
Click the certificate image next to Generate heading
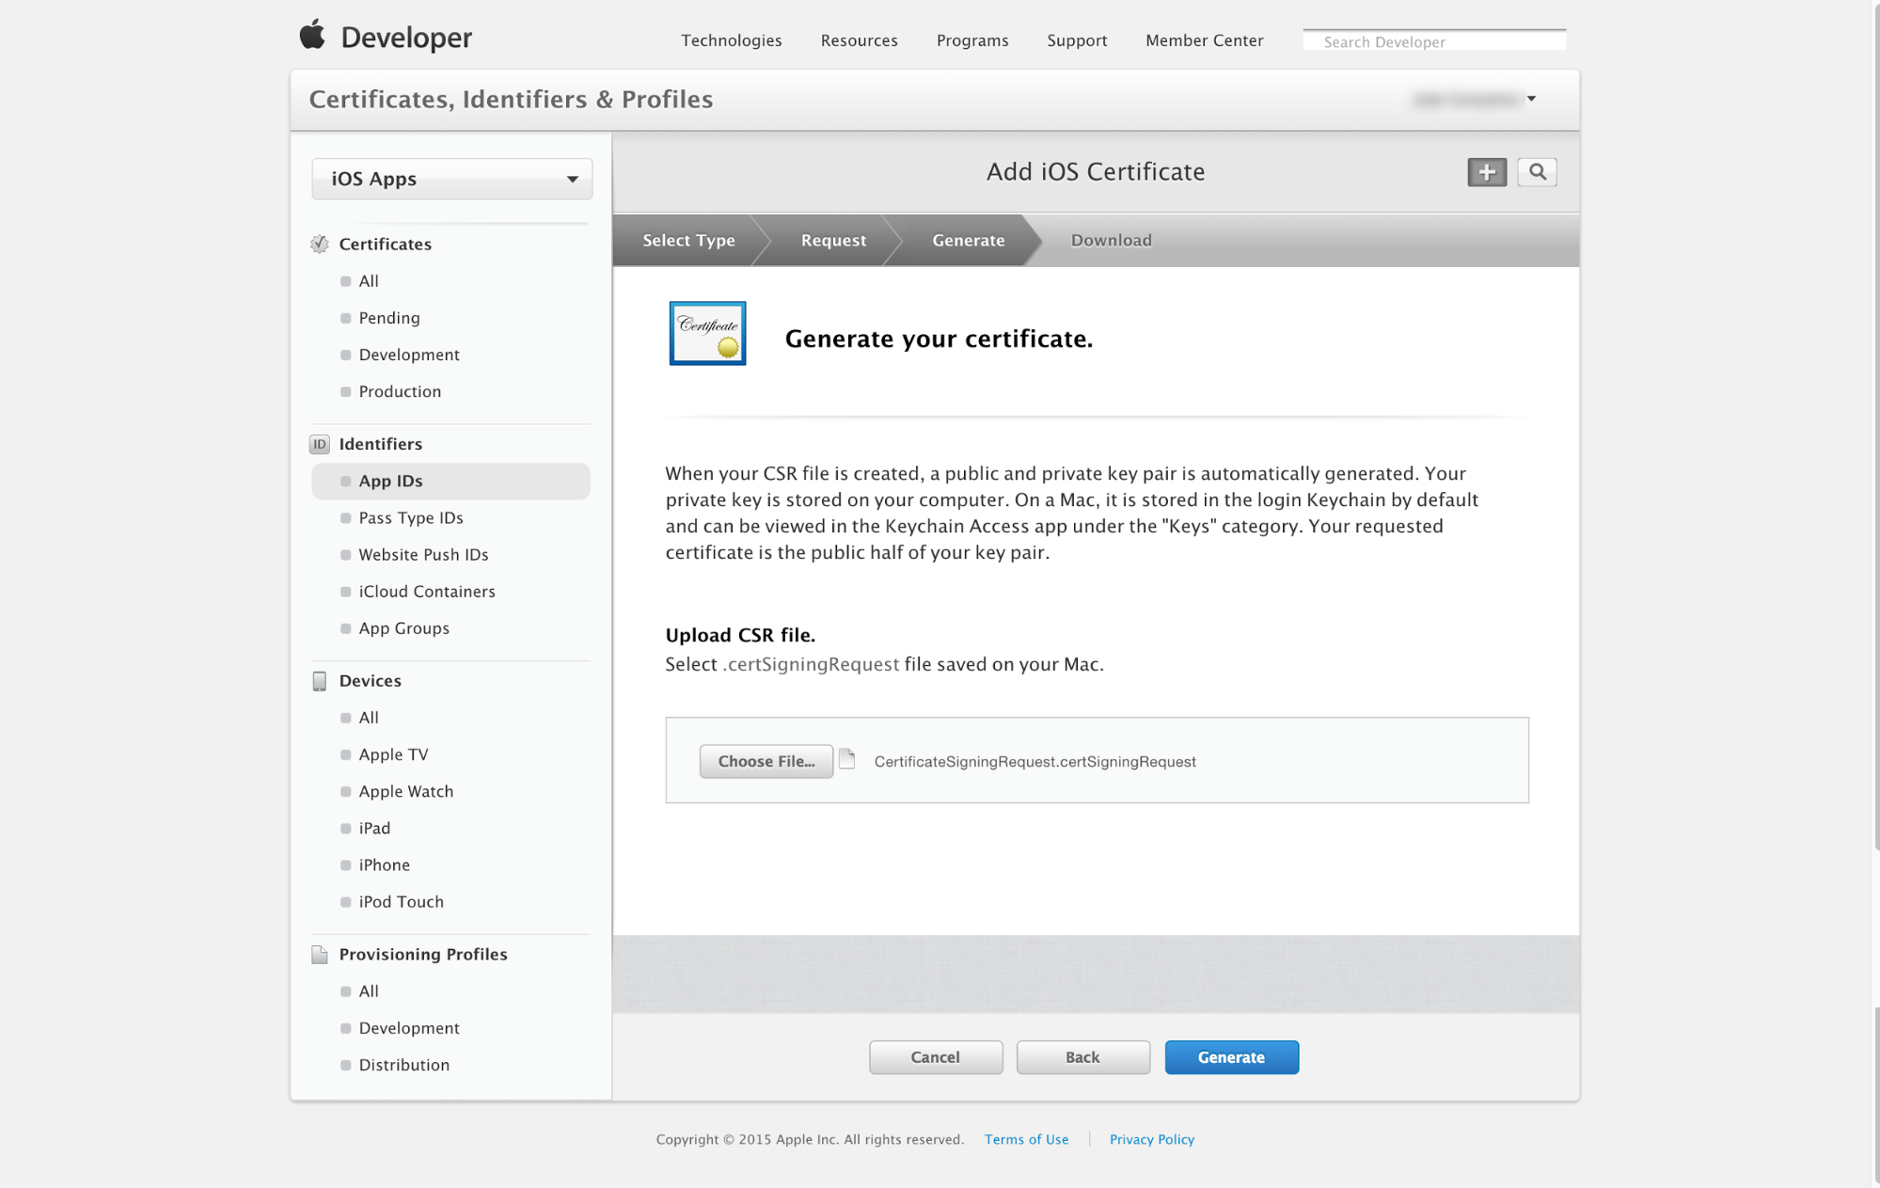tap(706, 333)
